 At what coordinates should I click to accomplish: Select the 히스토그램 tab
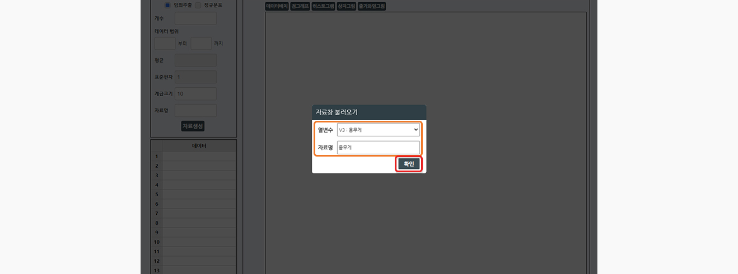point(323,6)
